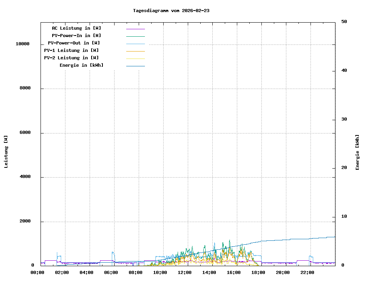
Task: Click the purple AC Leistung legend line
Action: coord(135,29)
